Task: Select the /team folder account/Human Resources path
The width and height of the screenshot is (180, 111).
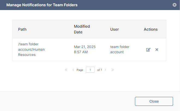Action: (x=31, y=49)
